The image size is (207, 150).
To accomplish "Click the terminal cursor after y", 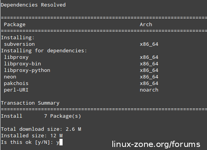I will click(x=61, y=142).
